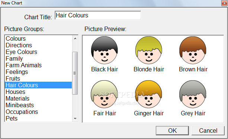Image resolution: width=228 pixels, height=139 pixels.
Task: Select the Blonde Hair face picture
Action: (149, 50)
